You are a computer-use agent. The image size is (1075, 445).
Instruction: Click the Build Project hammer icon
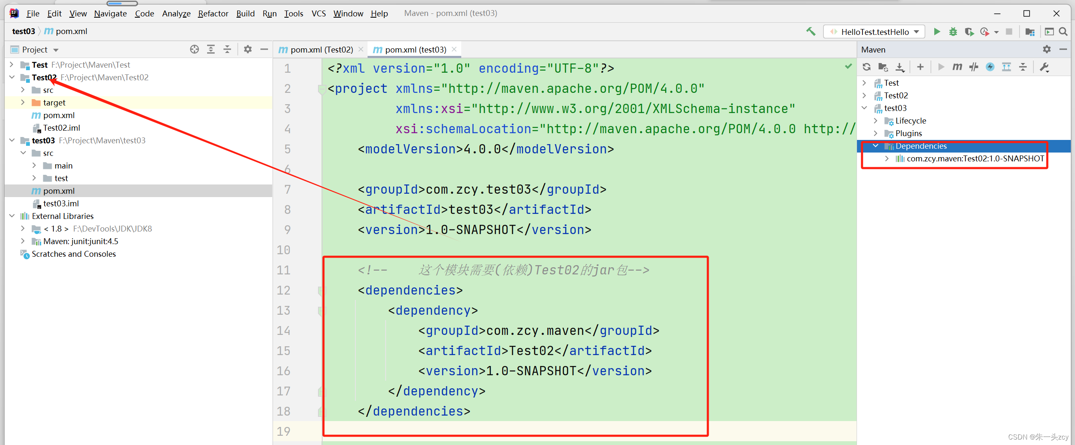[x=810, y=32]
